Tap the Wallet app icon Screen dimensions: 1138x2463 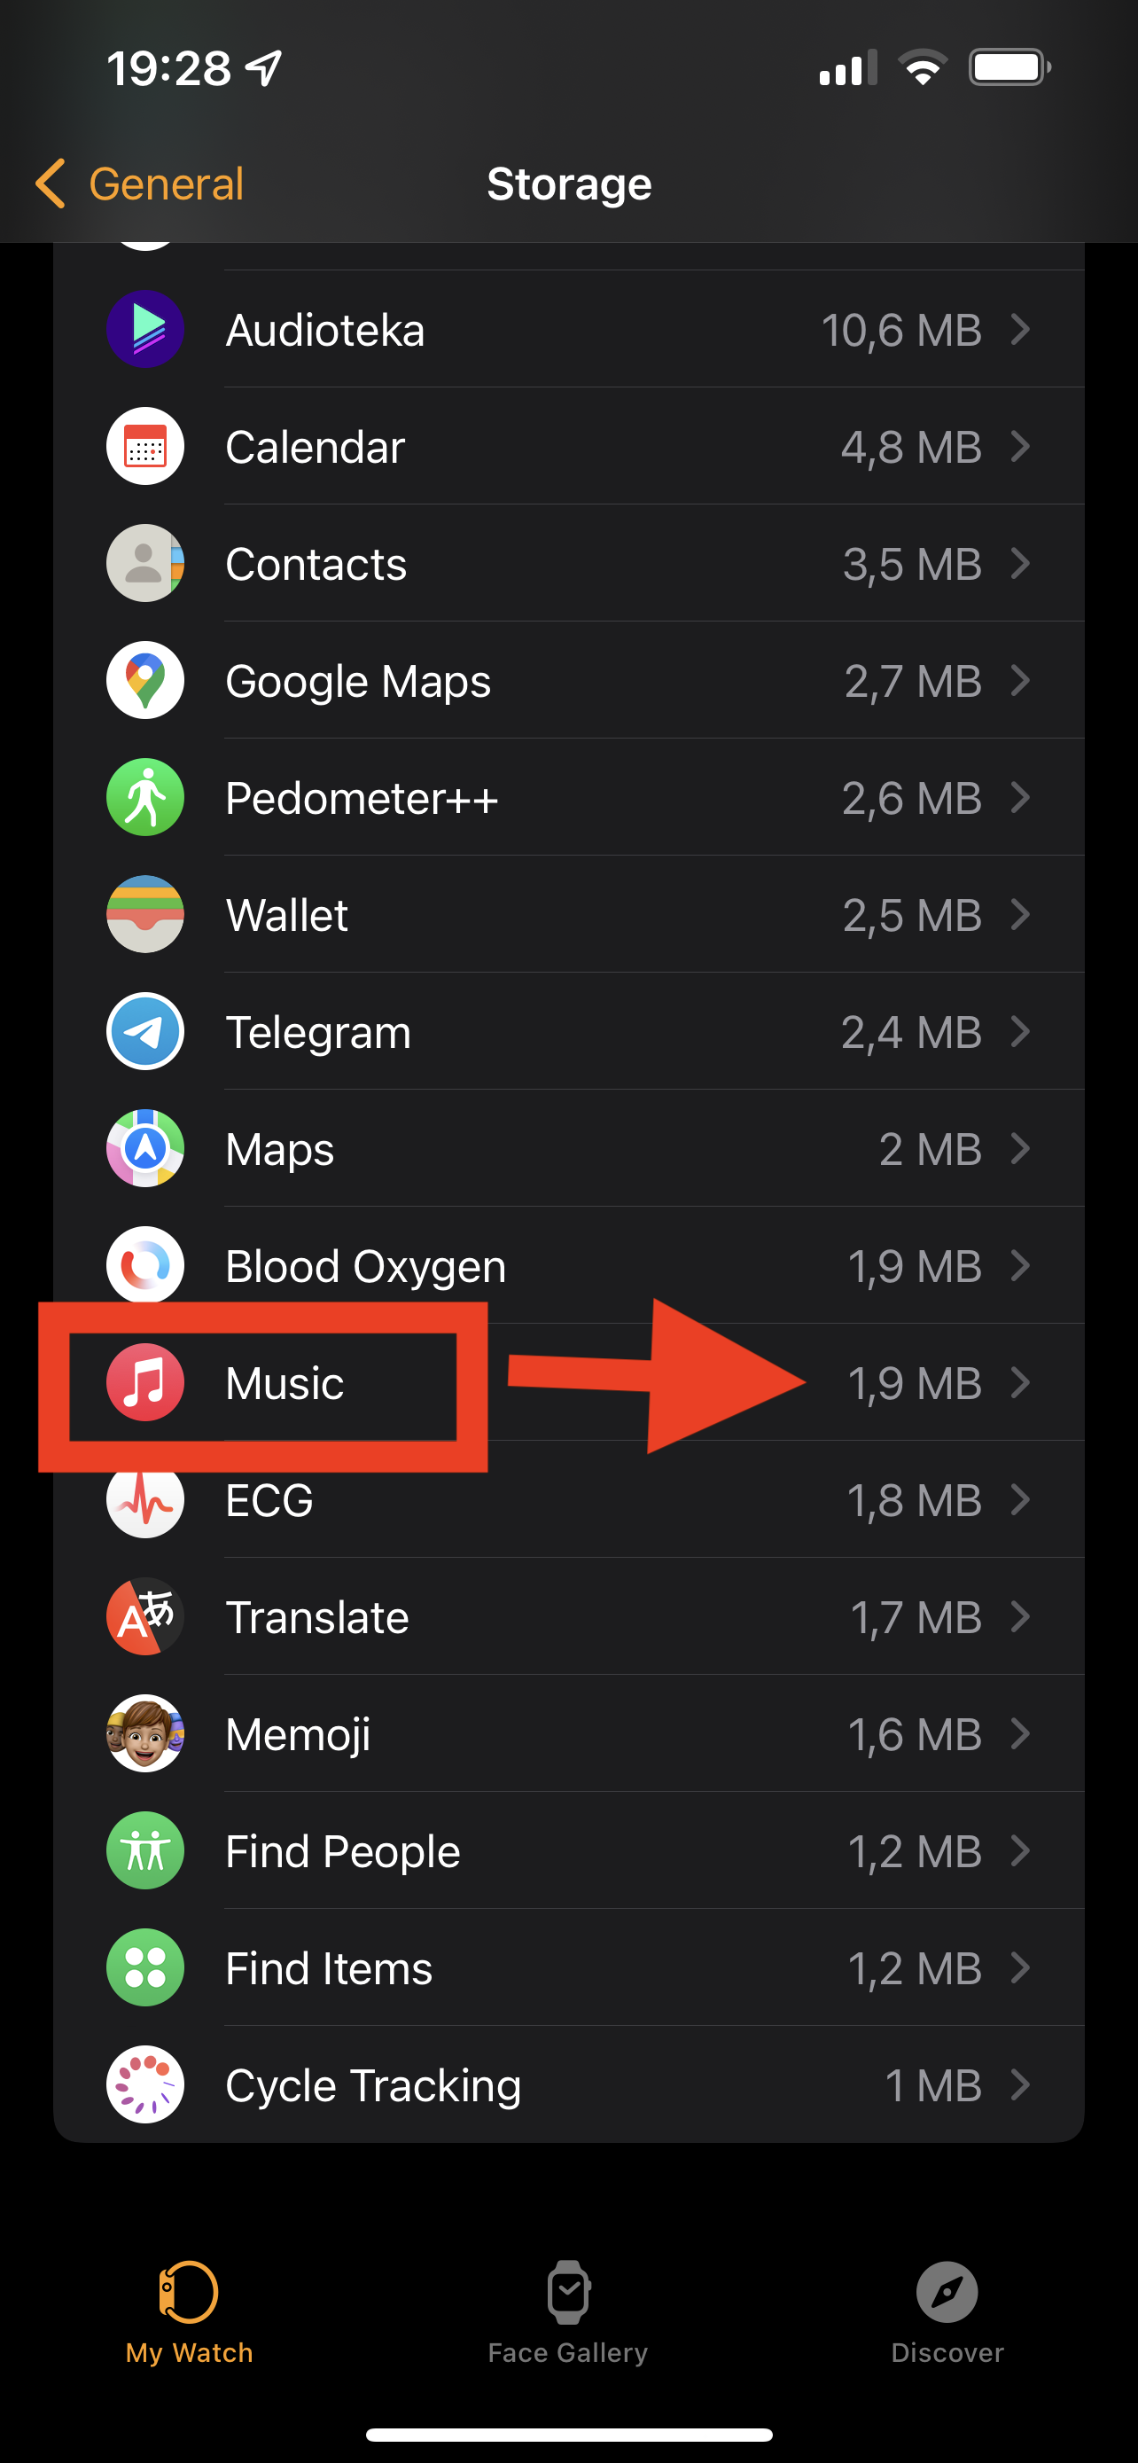pyautogui.click(x=145, y=915)
